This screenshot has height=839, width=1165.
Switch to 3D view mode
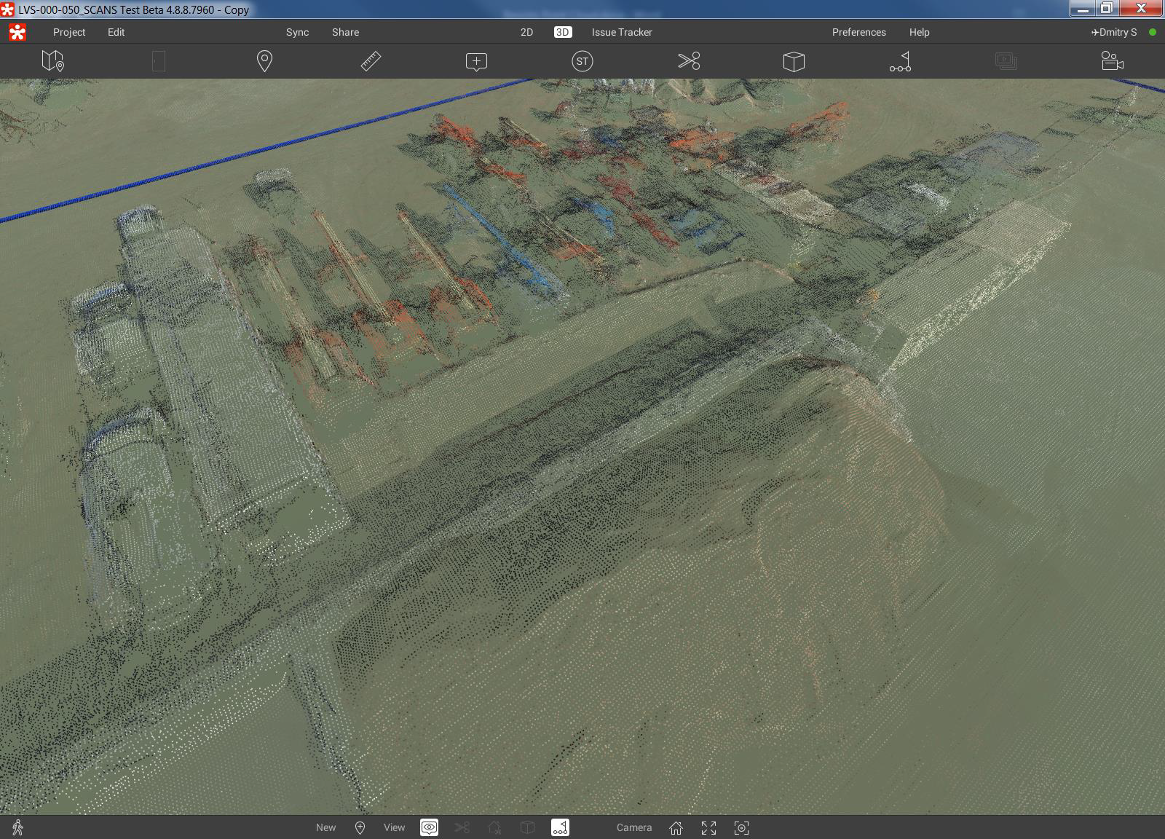tap(562, 32)
